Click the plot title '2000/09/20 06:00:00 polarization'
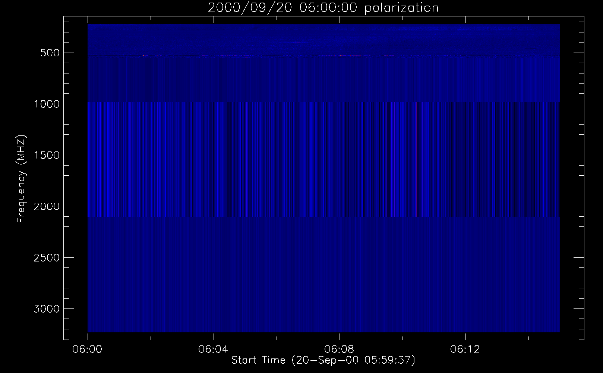This screenshot has height=373, width=603. pyautogui.click(x=323, y=8)
